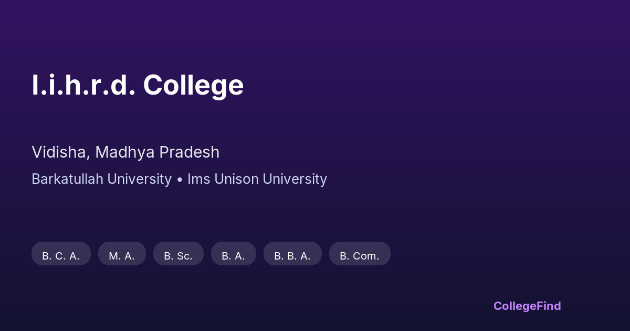This screenshot has width=630, height=331.
Task: Click Madhya Pradesh in the location text
Action: click(x=157, y=152)
